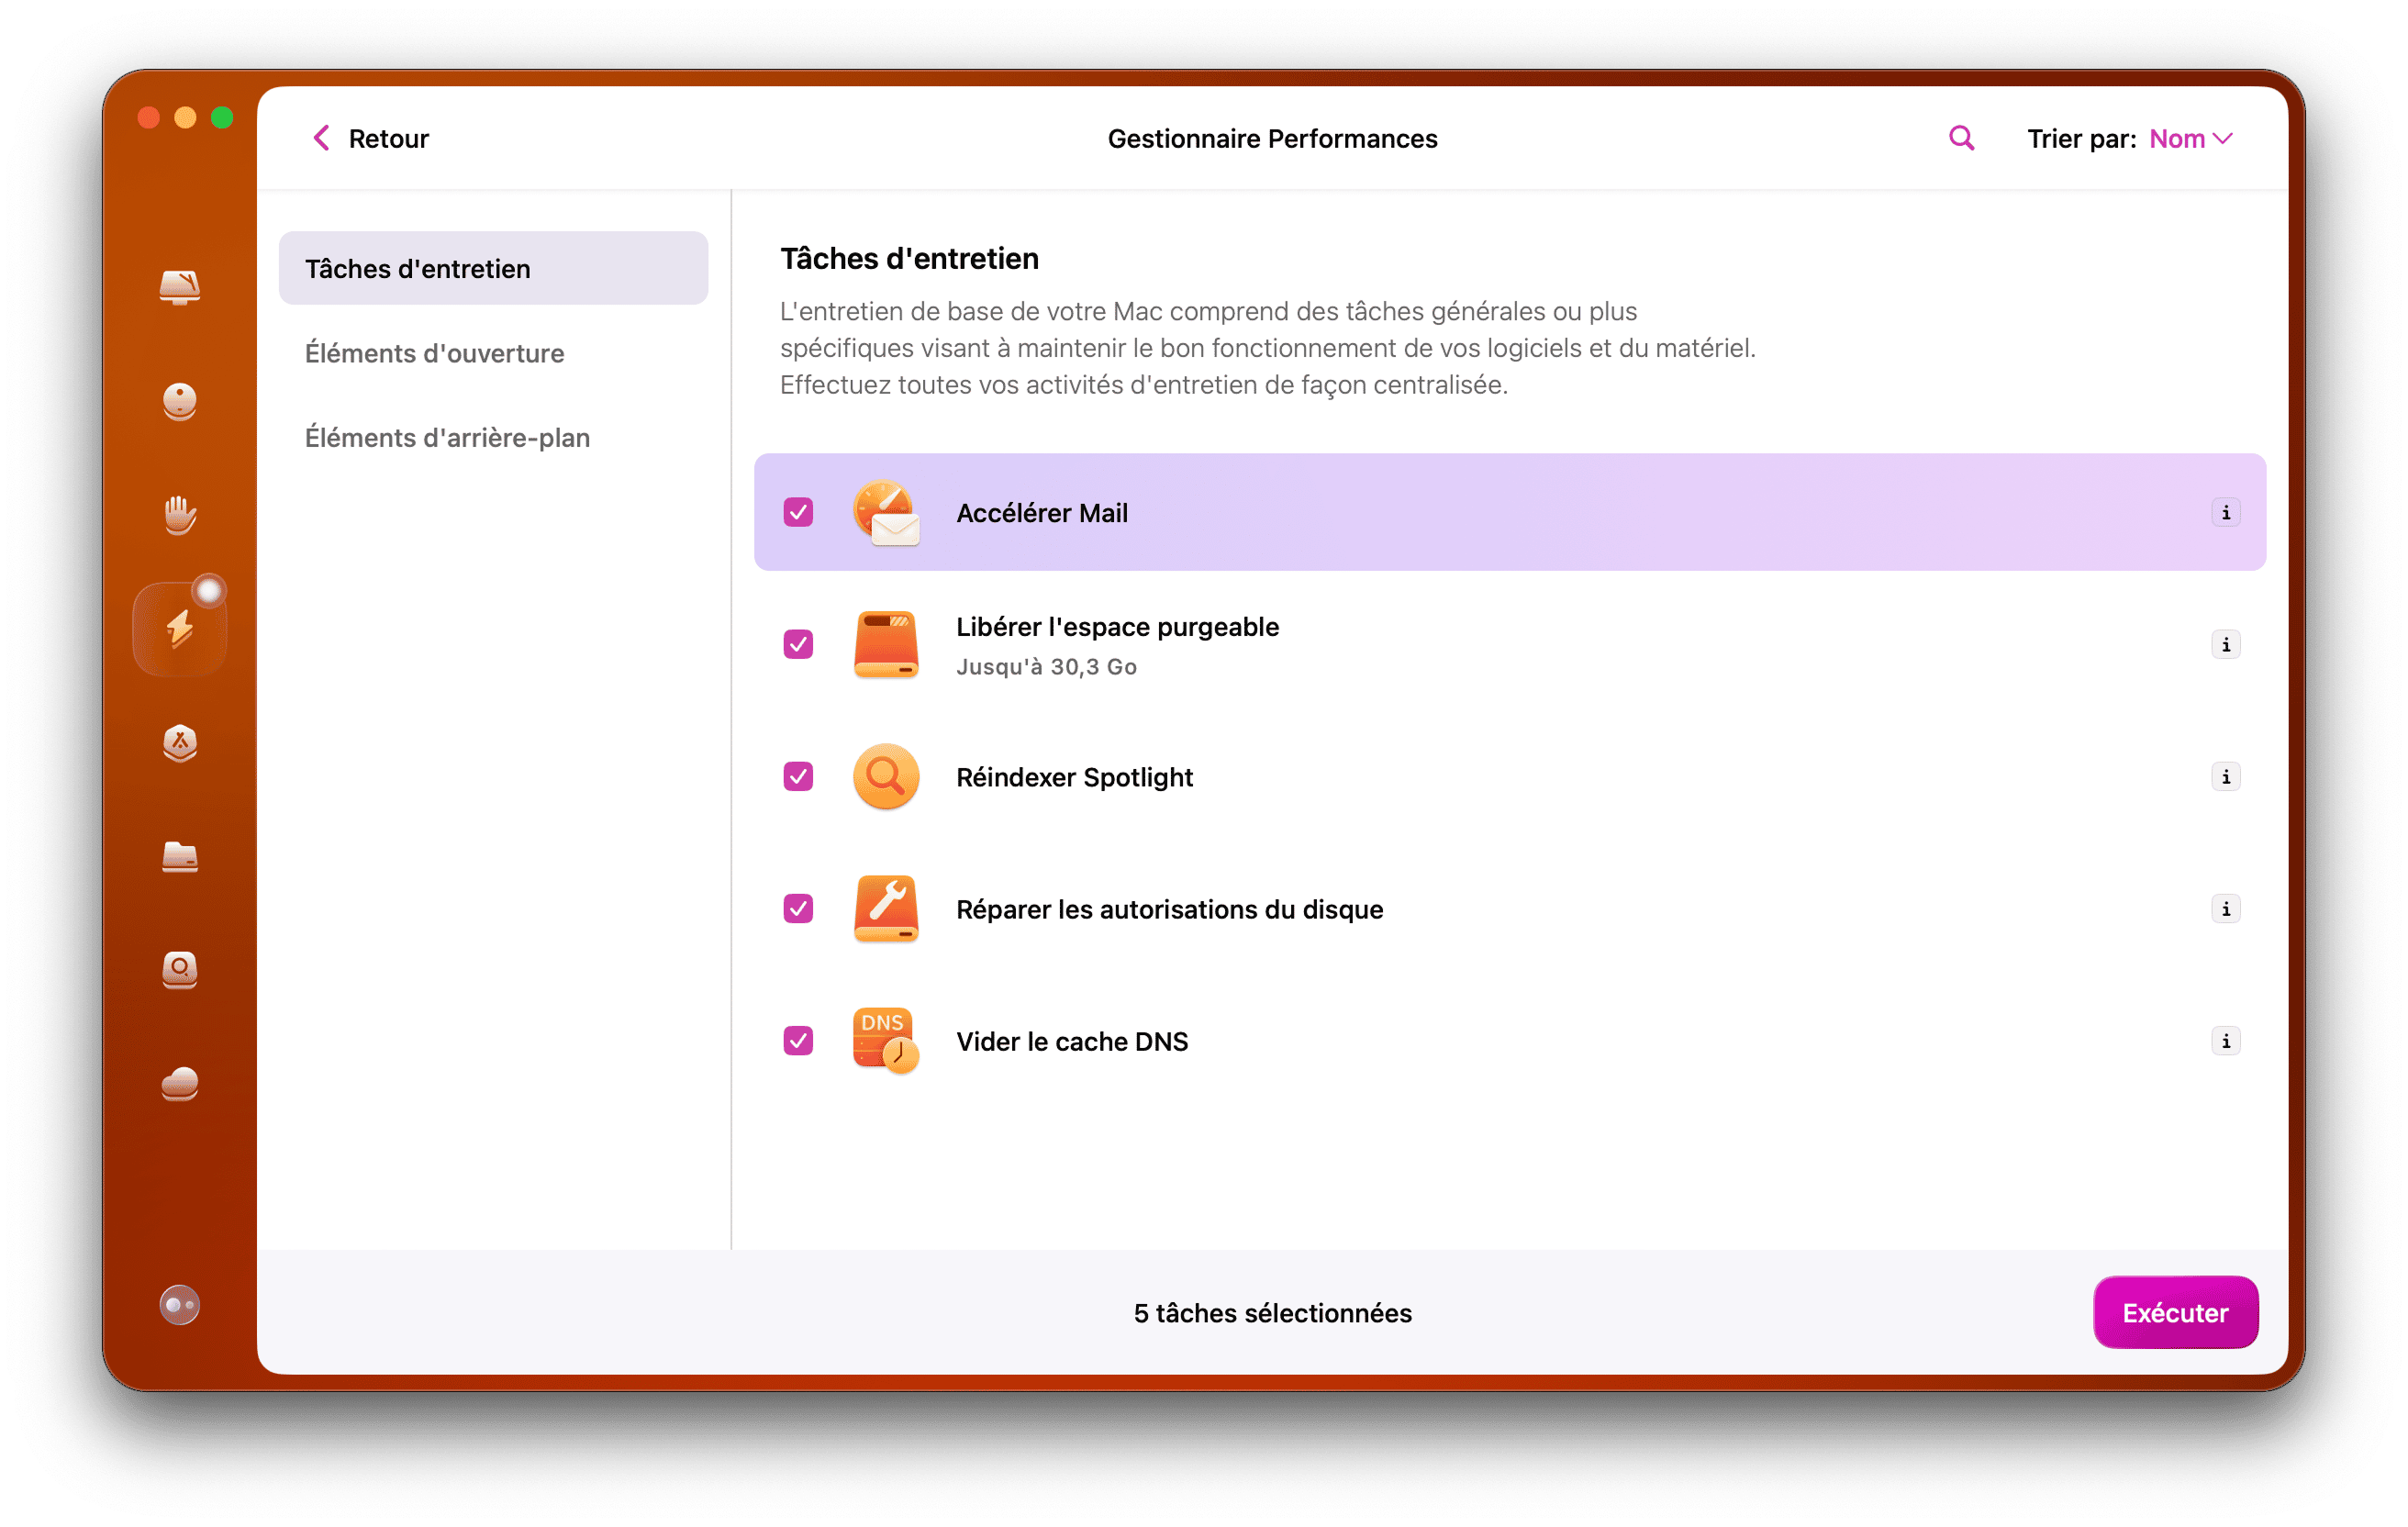Uncheck the Accélérer Mail task
The width and height of the screenshot is (2408, 1527).
point(798,512)
